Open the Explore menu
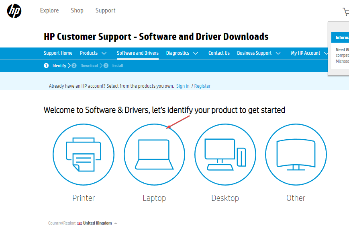The height and width of the screenshot is (225, 349). click(x=49, y=10)
